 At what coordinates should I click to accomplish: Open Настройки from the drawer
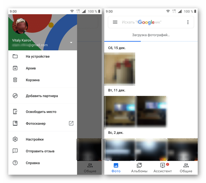43,139
